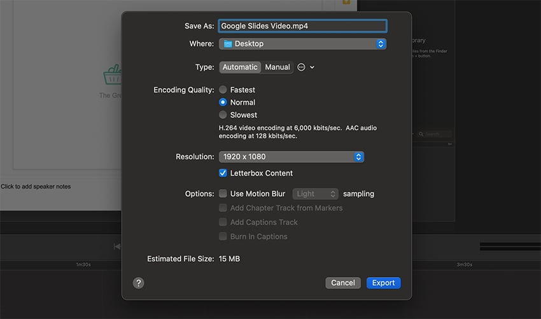Click the Export button
The image size is (541, 319).
pyautogui.click(x=383, y=283)
